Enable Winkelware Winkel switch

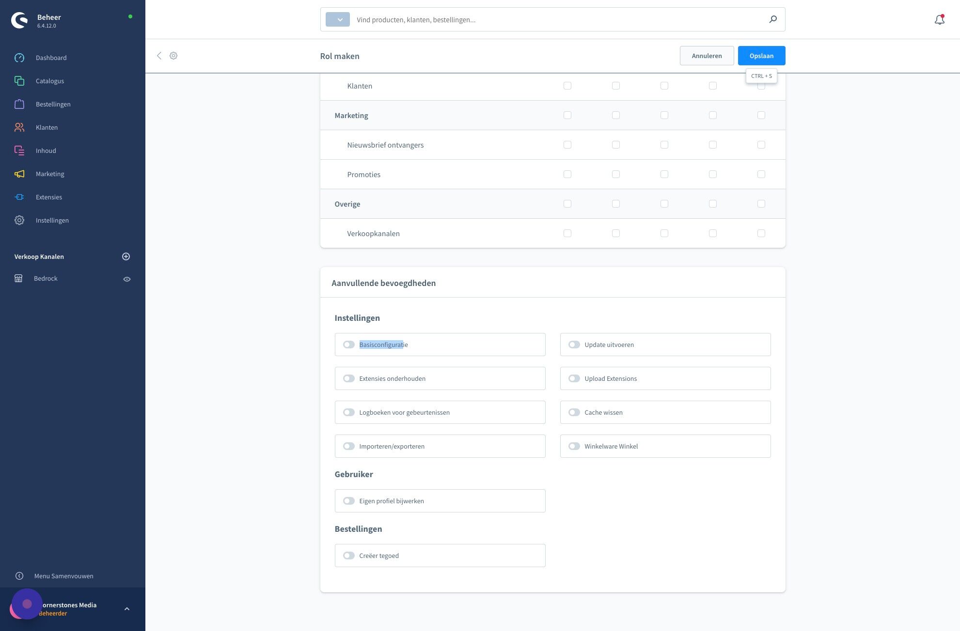(x=574, y=446)
